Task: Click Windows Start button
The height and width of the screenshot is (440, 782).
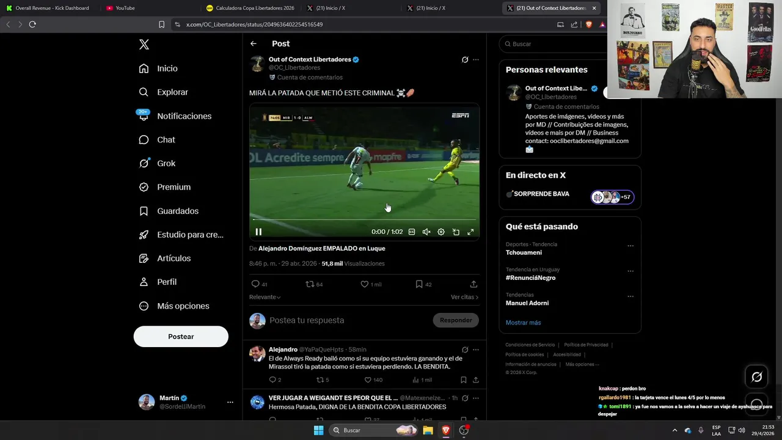Action: point(318,430)
